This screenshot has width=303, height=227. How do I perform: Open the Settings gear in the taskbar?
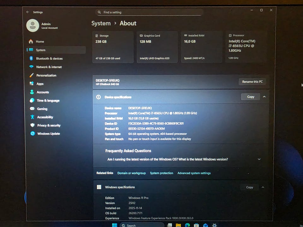pos(214,225)
